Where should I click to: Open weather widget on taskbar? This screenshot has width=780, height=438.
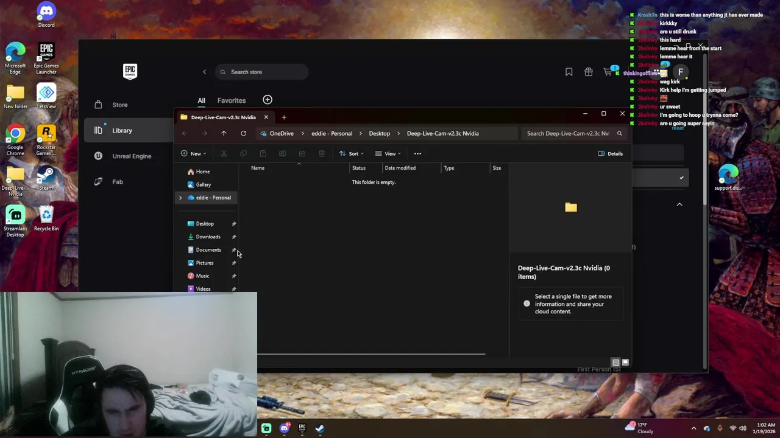click(640, 428)
